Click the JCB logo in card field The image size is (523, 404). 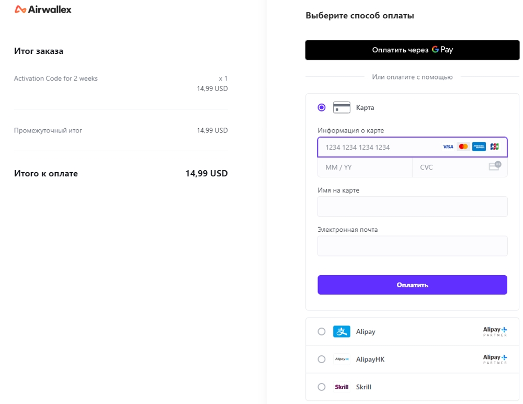pos(494,147)
